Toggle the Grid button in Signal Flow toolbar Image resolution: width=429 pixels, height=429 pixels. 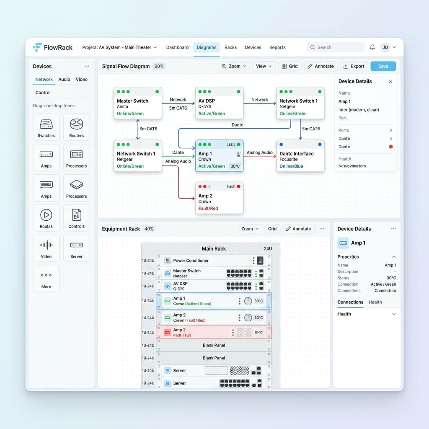(289, 66)
